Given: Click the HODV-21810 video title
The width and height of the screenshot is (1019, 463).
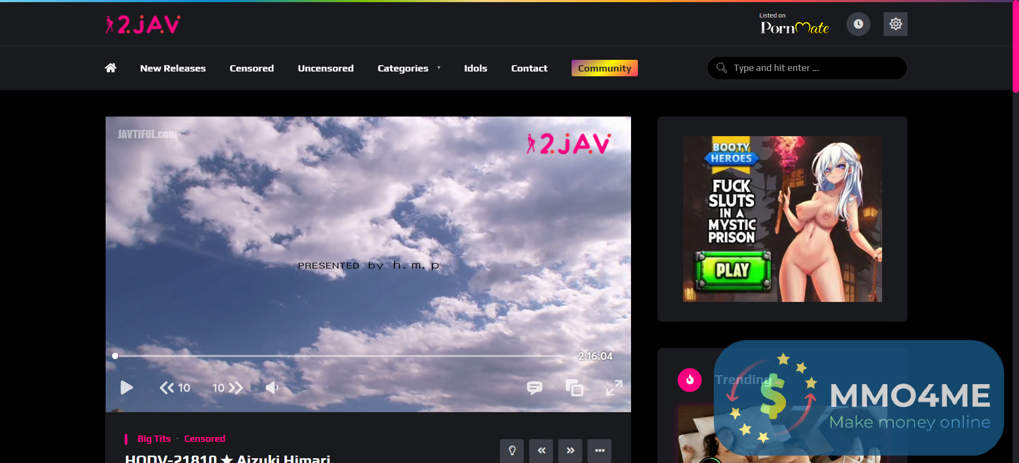Looking at the screenshot, I should click(x=228, y=459).
